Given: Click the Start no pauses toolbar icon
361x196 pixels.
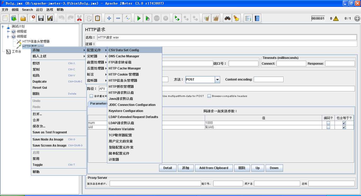Looking at the screenshot, I should point(148,18).
